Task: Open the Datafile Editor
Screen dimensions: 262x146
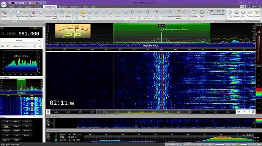Action: coord(178,15)
